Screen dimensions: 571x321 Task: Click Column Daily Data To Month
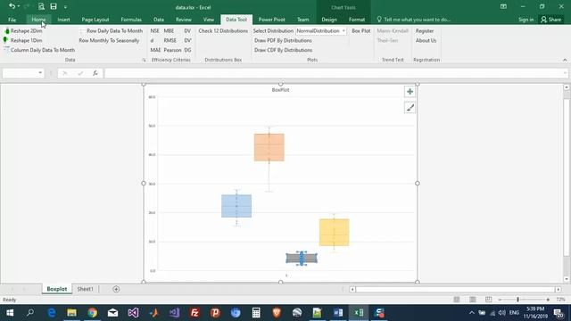39,50
